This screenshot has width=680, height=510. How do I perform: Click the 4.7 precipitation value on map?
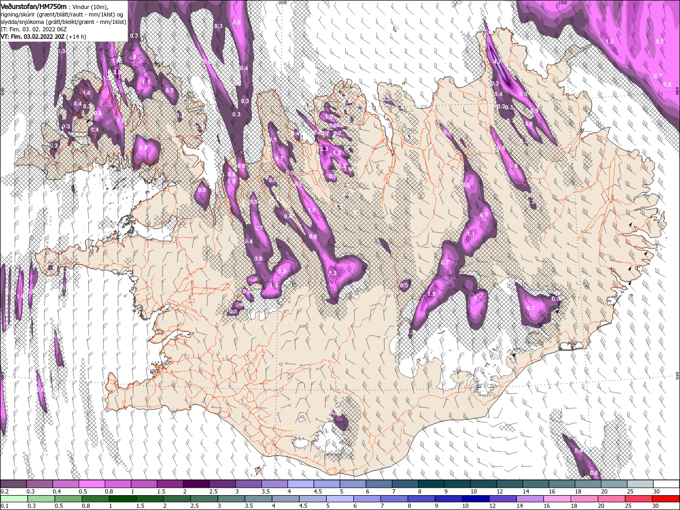[x=497, y=62]
